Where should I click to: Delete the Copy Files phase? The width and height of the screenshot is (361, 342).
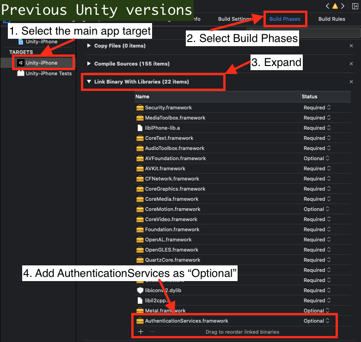(x=351, y=46)
